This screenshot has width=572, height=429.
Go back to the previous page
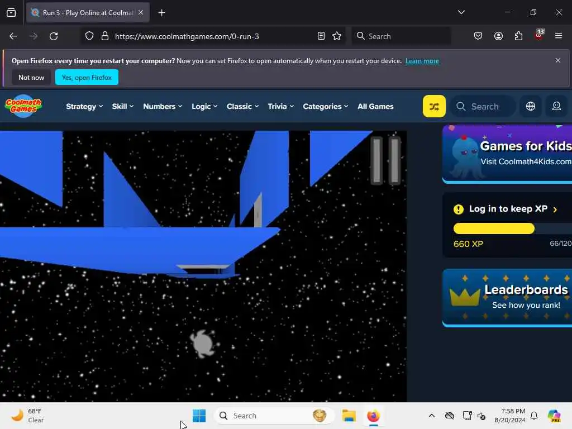(x=13, y=36)
